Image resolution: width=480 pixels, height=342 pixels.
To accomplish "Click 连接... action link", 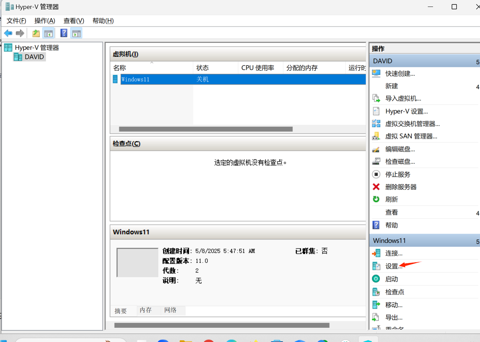I will click(394, 253).
